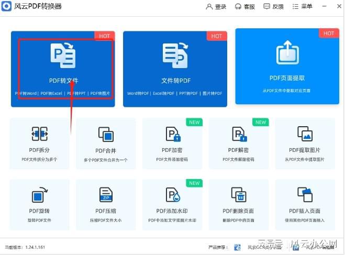Open the 反馈 feedback option

(x=273, y=7)
